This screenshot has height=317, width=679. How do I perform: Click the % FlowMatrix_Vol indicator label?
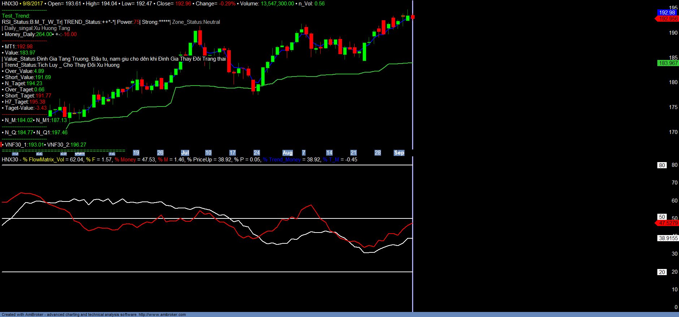click(43, 160)
